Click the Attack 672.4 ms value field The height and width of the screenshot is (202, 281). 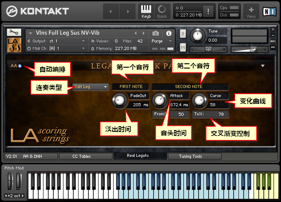click(179, 105)
